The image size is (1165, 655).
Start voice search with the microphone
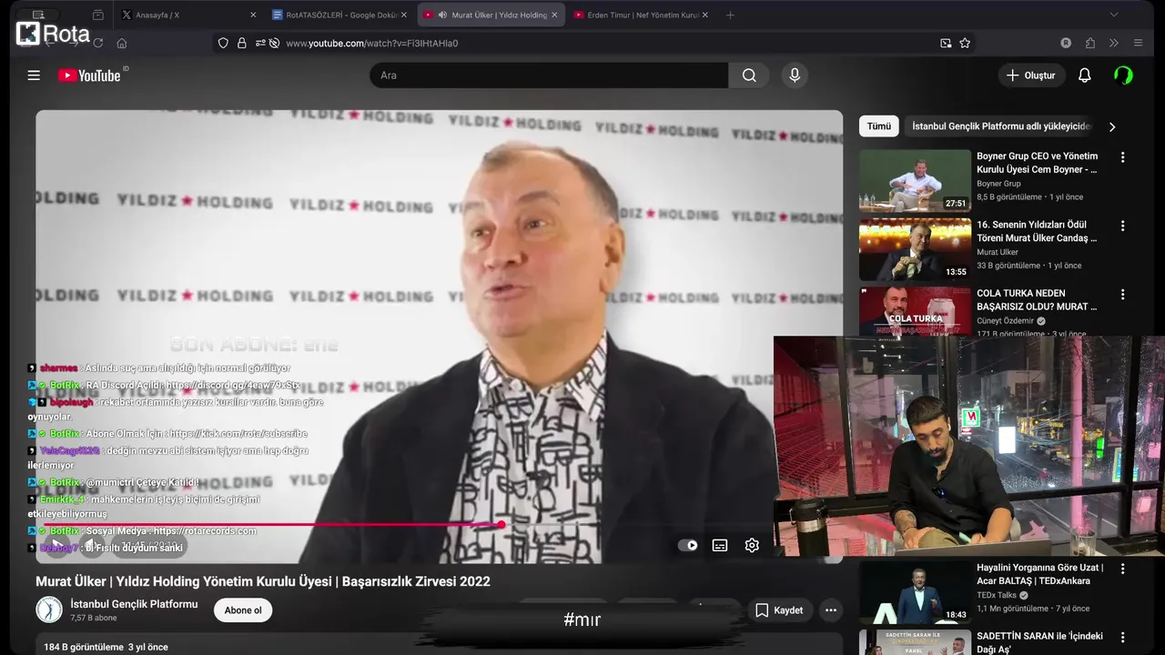[795, 76]
